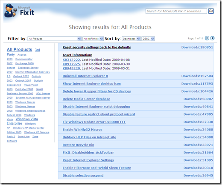Open the Downloads sort dropdown
The width and height of the screenshot is (222, 185).
(131, 39)
